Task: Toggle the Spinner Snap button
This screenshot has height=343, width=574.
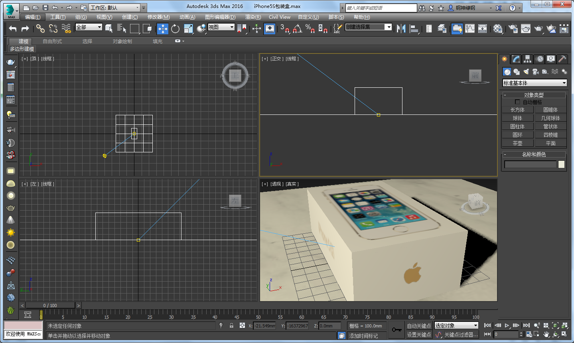Action: click(323, 28)
